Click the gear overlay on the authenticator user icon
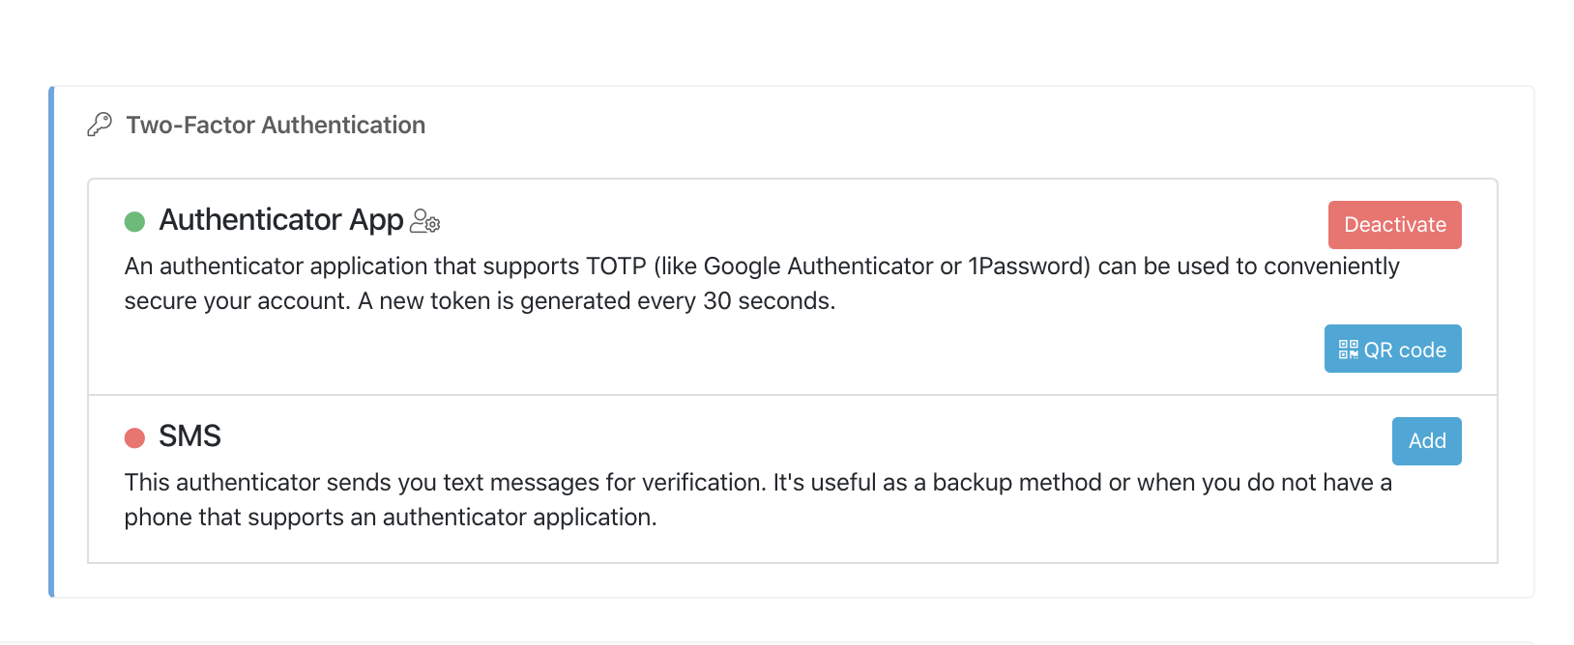Viewport: 1574px width, 645px height. [x=432, y=228]
